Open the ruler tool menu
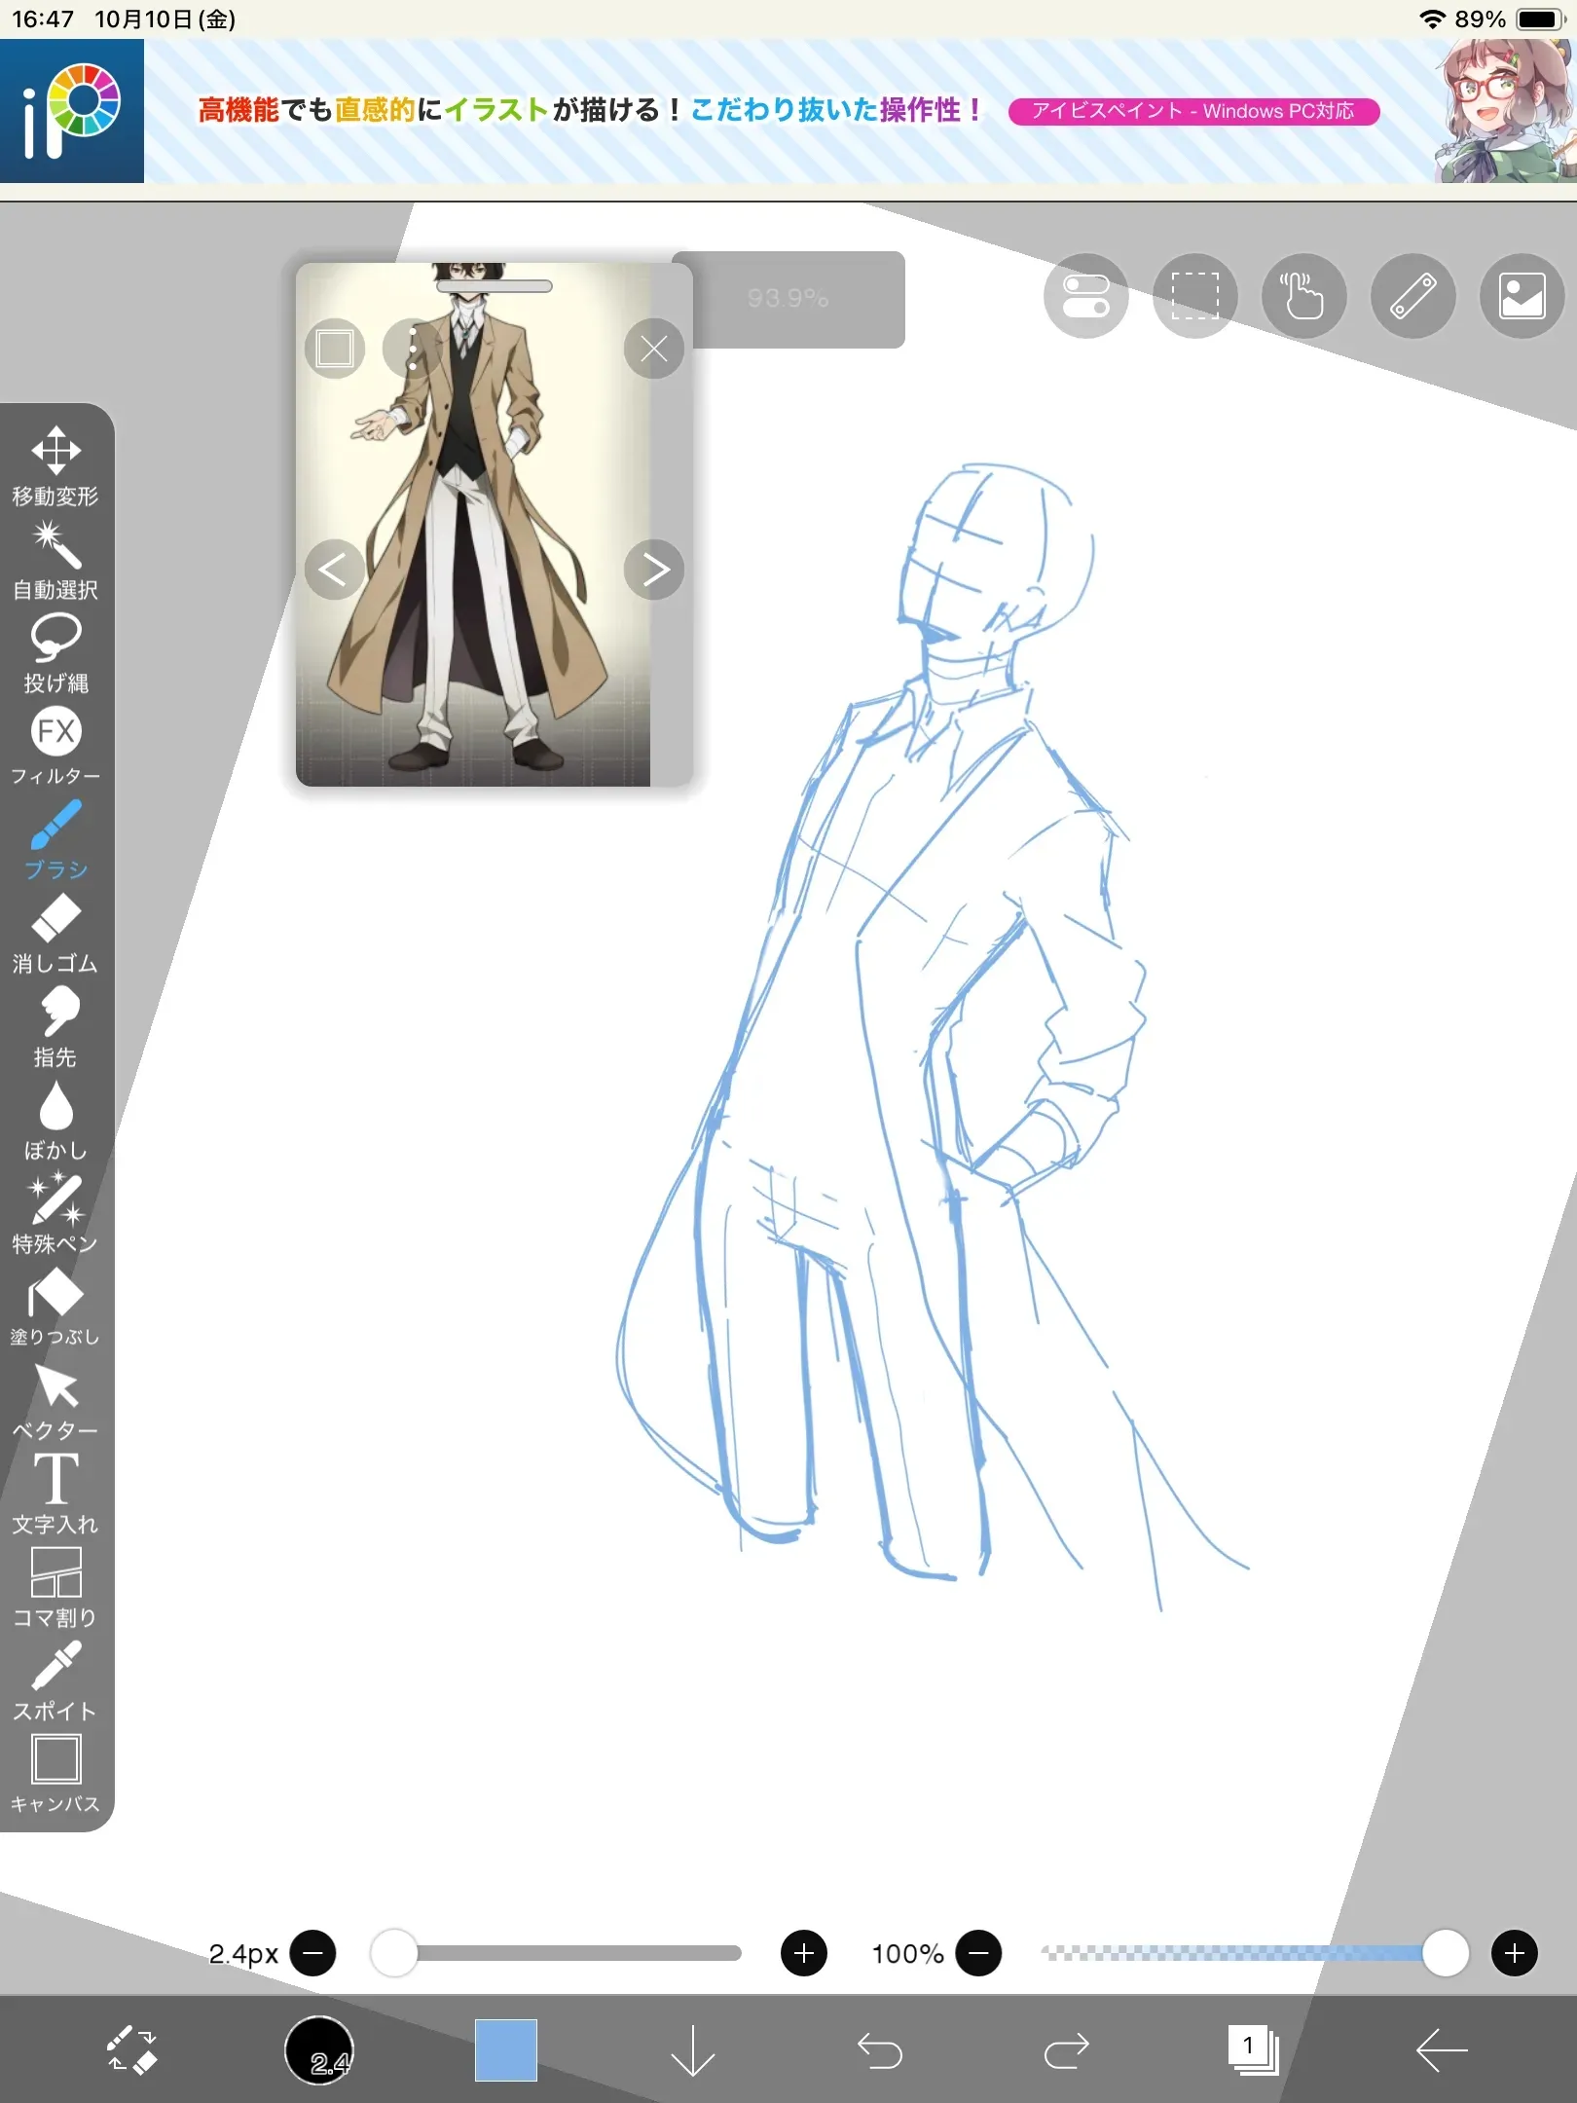This screenshot has height=2103, width=1577. 1413,296
